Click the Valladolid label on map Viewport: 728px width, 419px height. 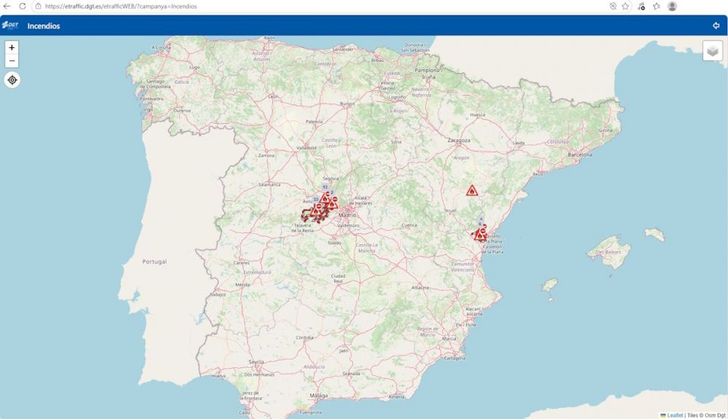point(306,148)
